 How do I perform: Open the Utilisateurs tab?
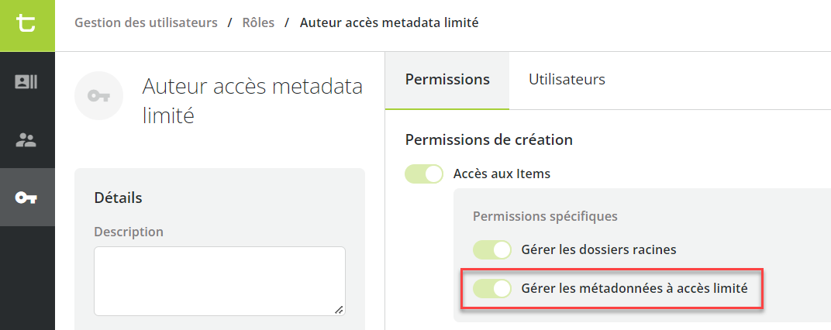click(567, 80)
